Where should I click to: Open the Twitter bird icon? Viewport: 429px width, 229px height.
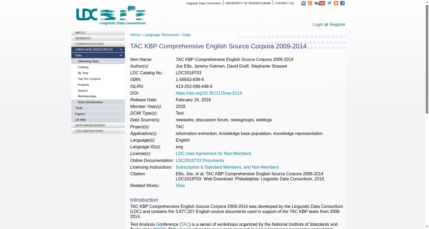tap(330, 3)
